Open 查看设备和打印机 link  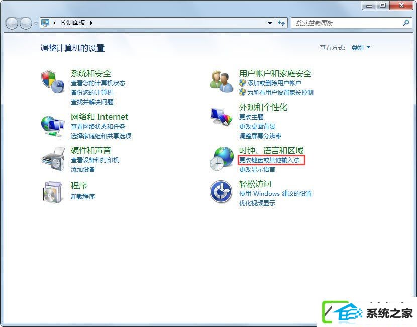[x=95, y=160]
